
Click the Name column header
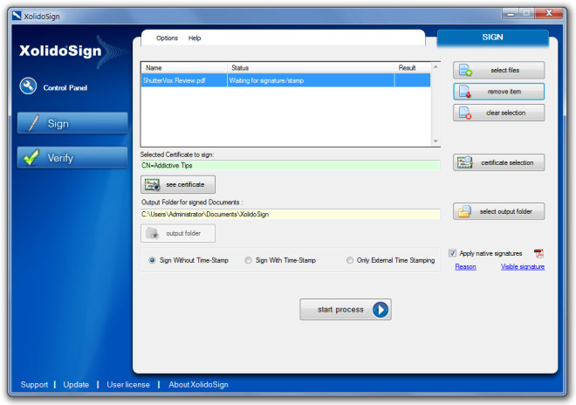[184, 67]
